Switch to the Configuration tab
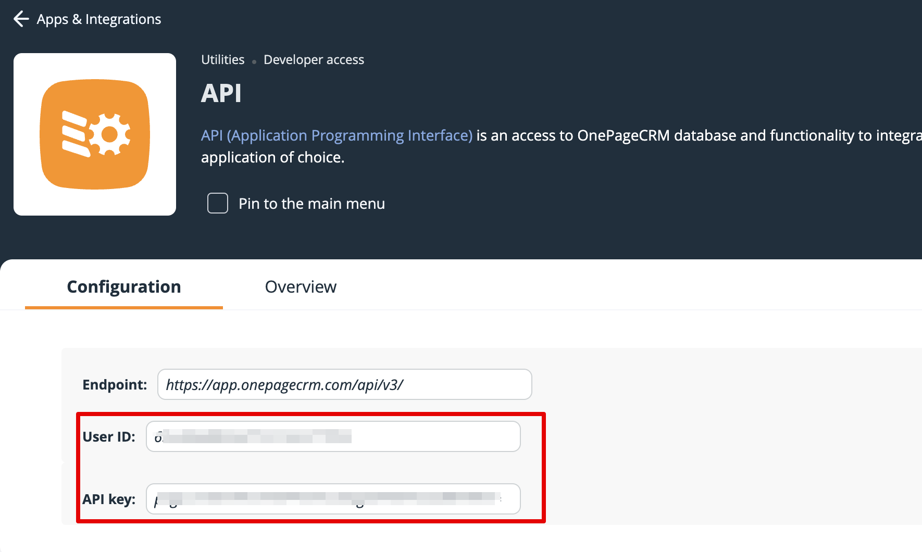 124,287
